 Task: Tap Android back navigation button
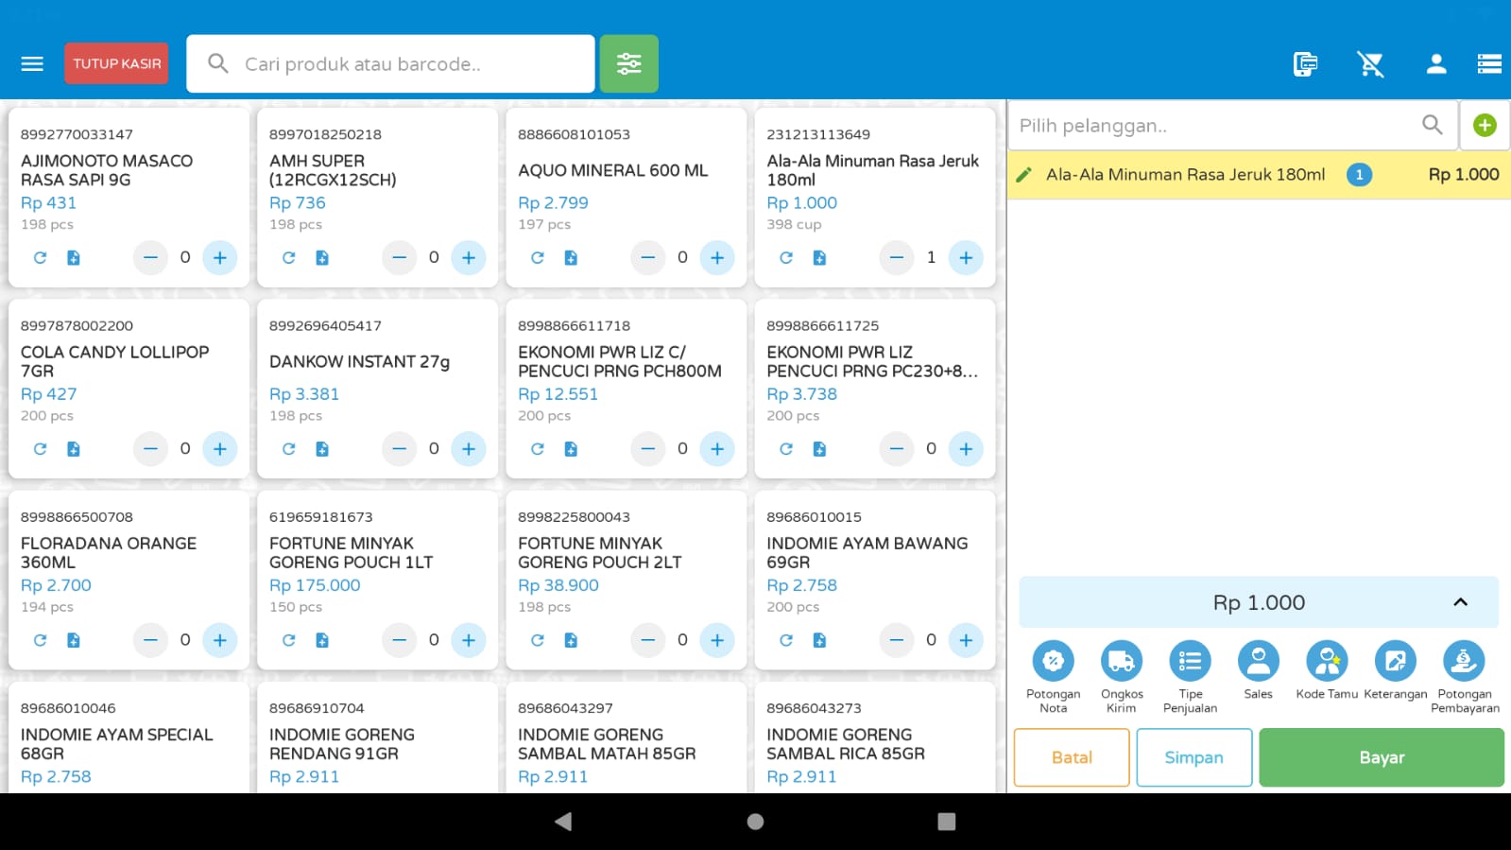[563, 822]
